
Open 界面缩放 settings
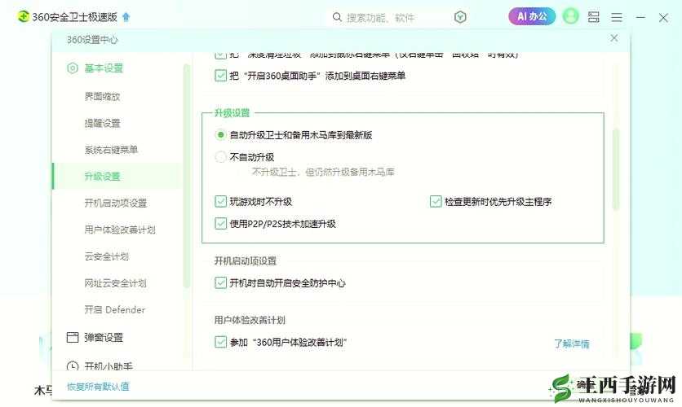(x=102, y=96)
